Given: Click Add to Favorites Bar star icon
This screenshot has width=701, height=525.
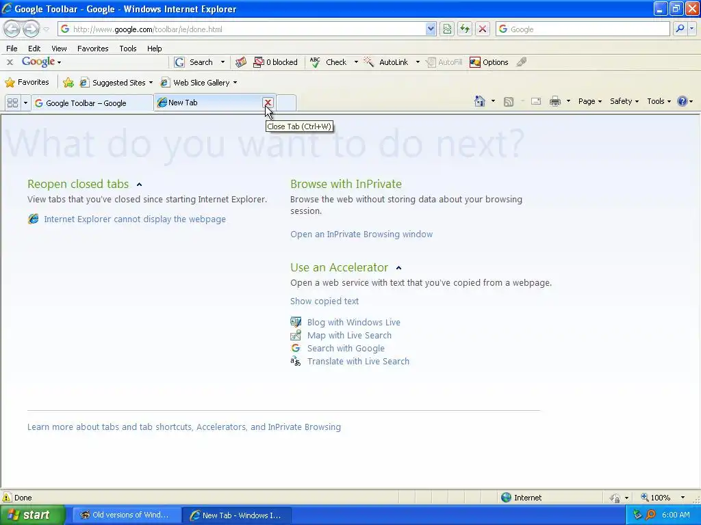Looking at the screenshot, I should pyautogui.click(x=68, y=83).
